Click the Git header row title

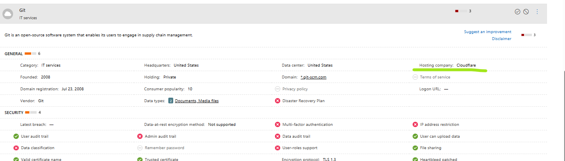[x=22, y=10]
